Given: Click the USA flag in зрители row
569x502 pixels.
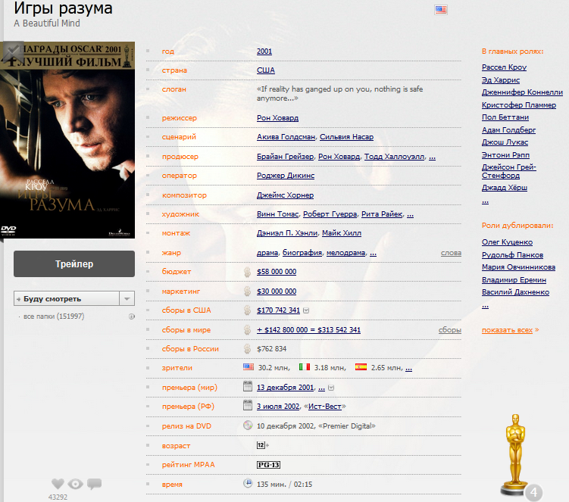Looking at the screenshot, I should pyautogui.click(x=249, y=367).
